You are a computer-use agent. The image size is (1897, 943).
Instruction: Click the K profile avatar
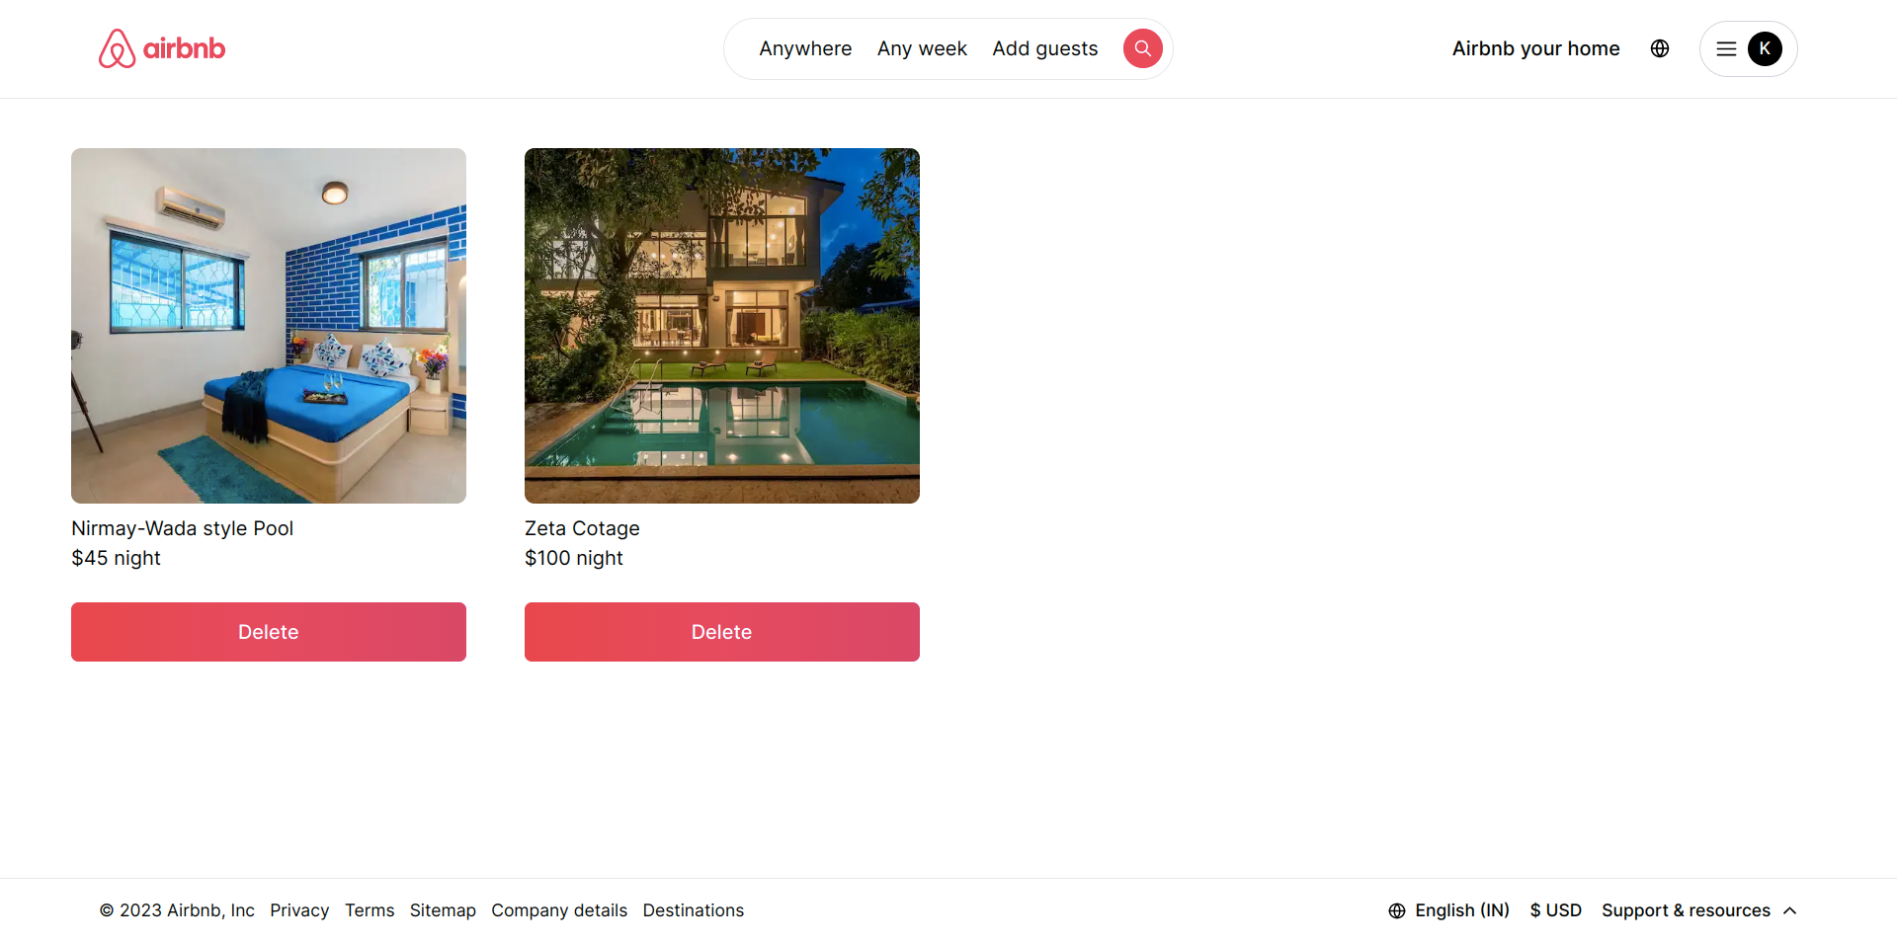[x=1765, y=48]
